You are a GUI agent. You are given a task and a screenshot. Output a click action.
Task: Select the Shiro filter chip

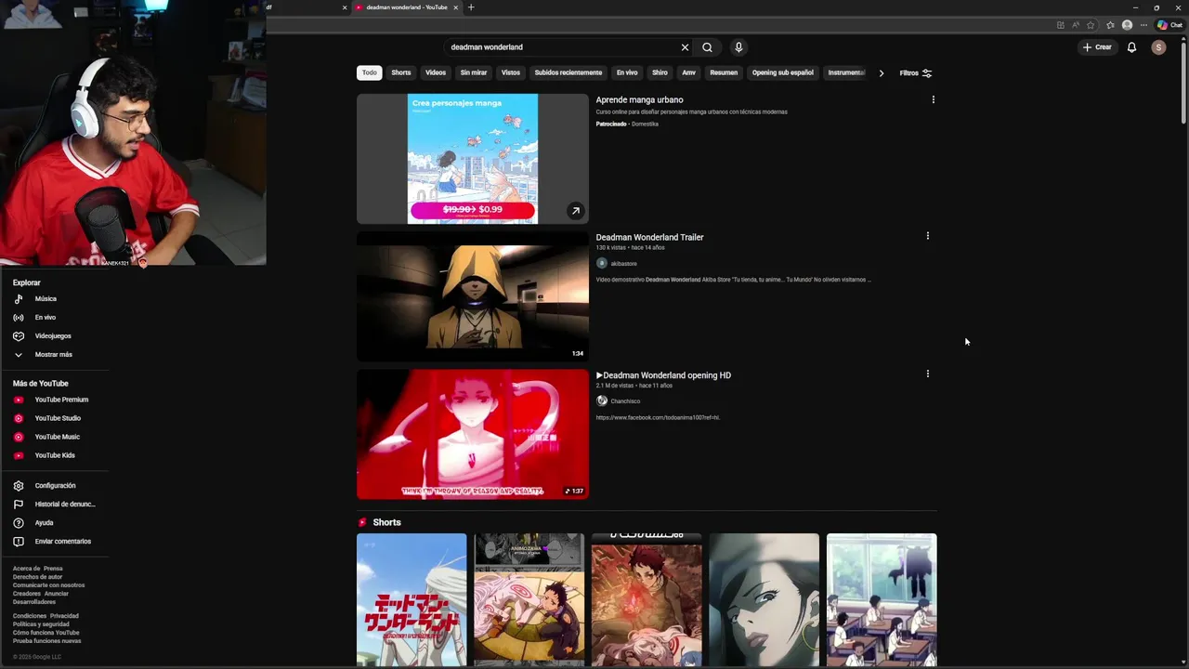tap(660, 72)
